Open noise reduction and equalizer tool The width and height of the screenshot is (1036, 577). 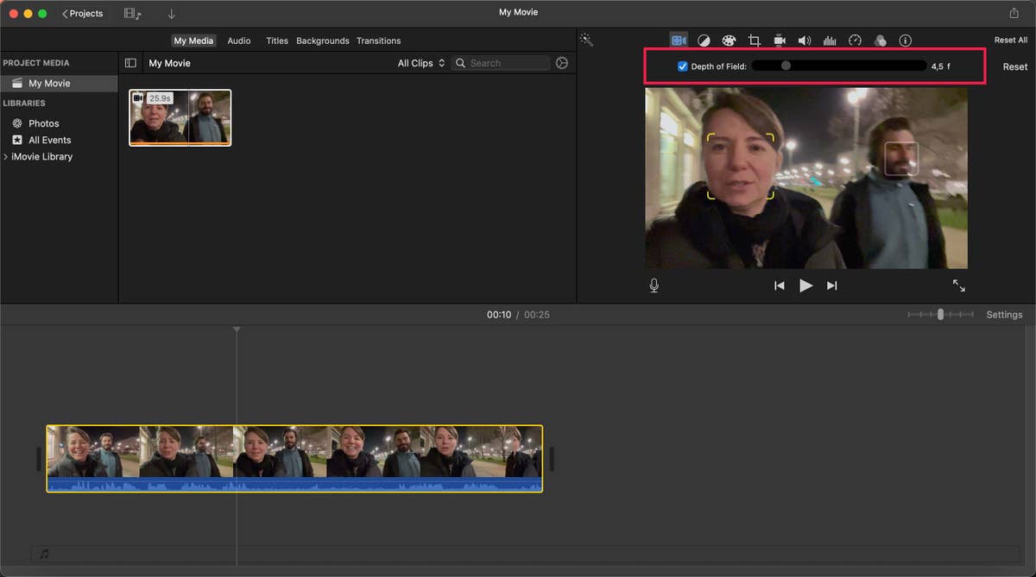(x=830, y=41)
